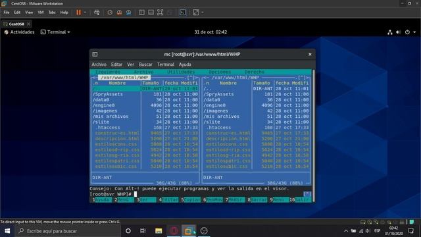Screen dimensions: 421x237
Task: Open mc Izquierdo panel menu
Action: (108, 72)
